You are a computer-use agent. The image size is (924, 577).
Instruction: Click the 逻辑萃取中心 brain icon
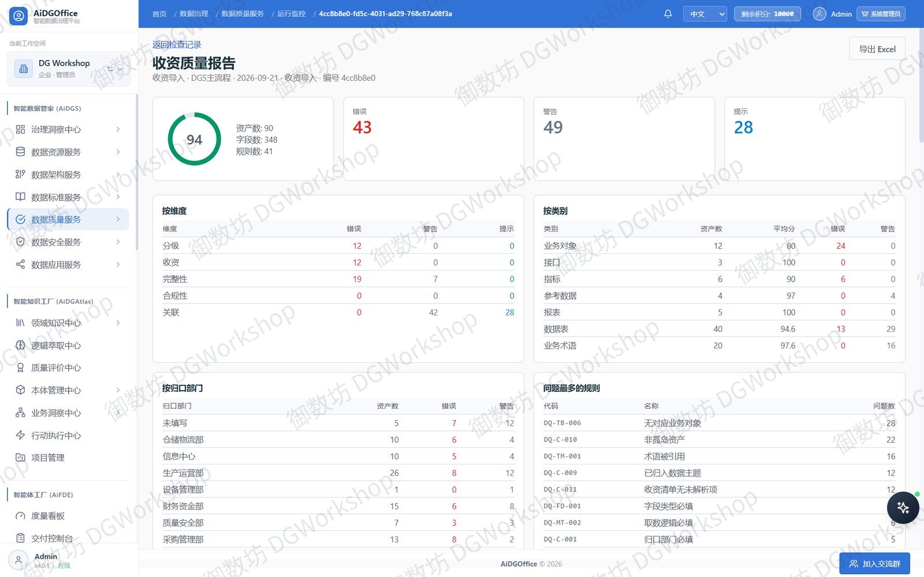20,345
